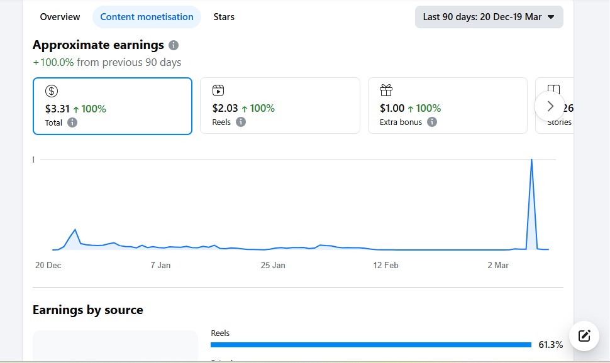This screenshot has width=610, height=363.
Task: Click the gift icon for Extra bonus
Action: pos(386,90)
